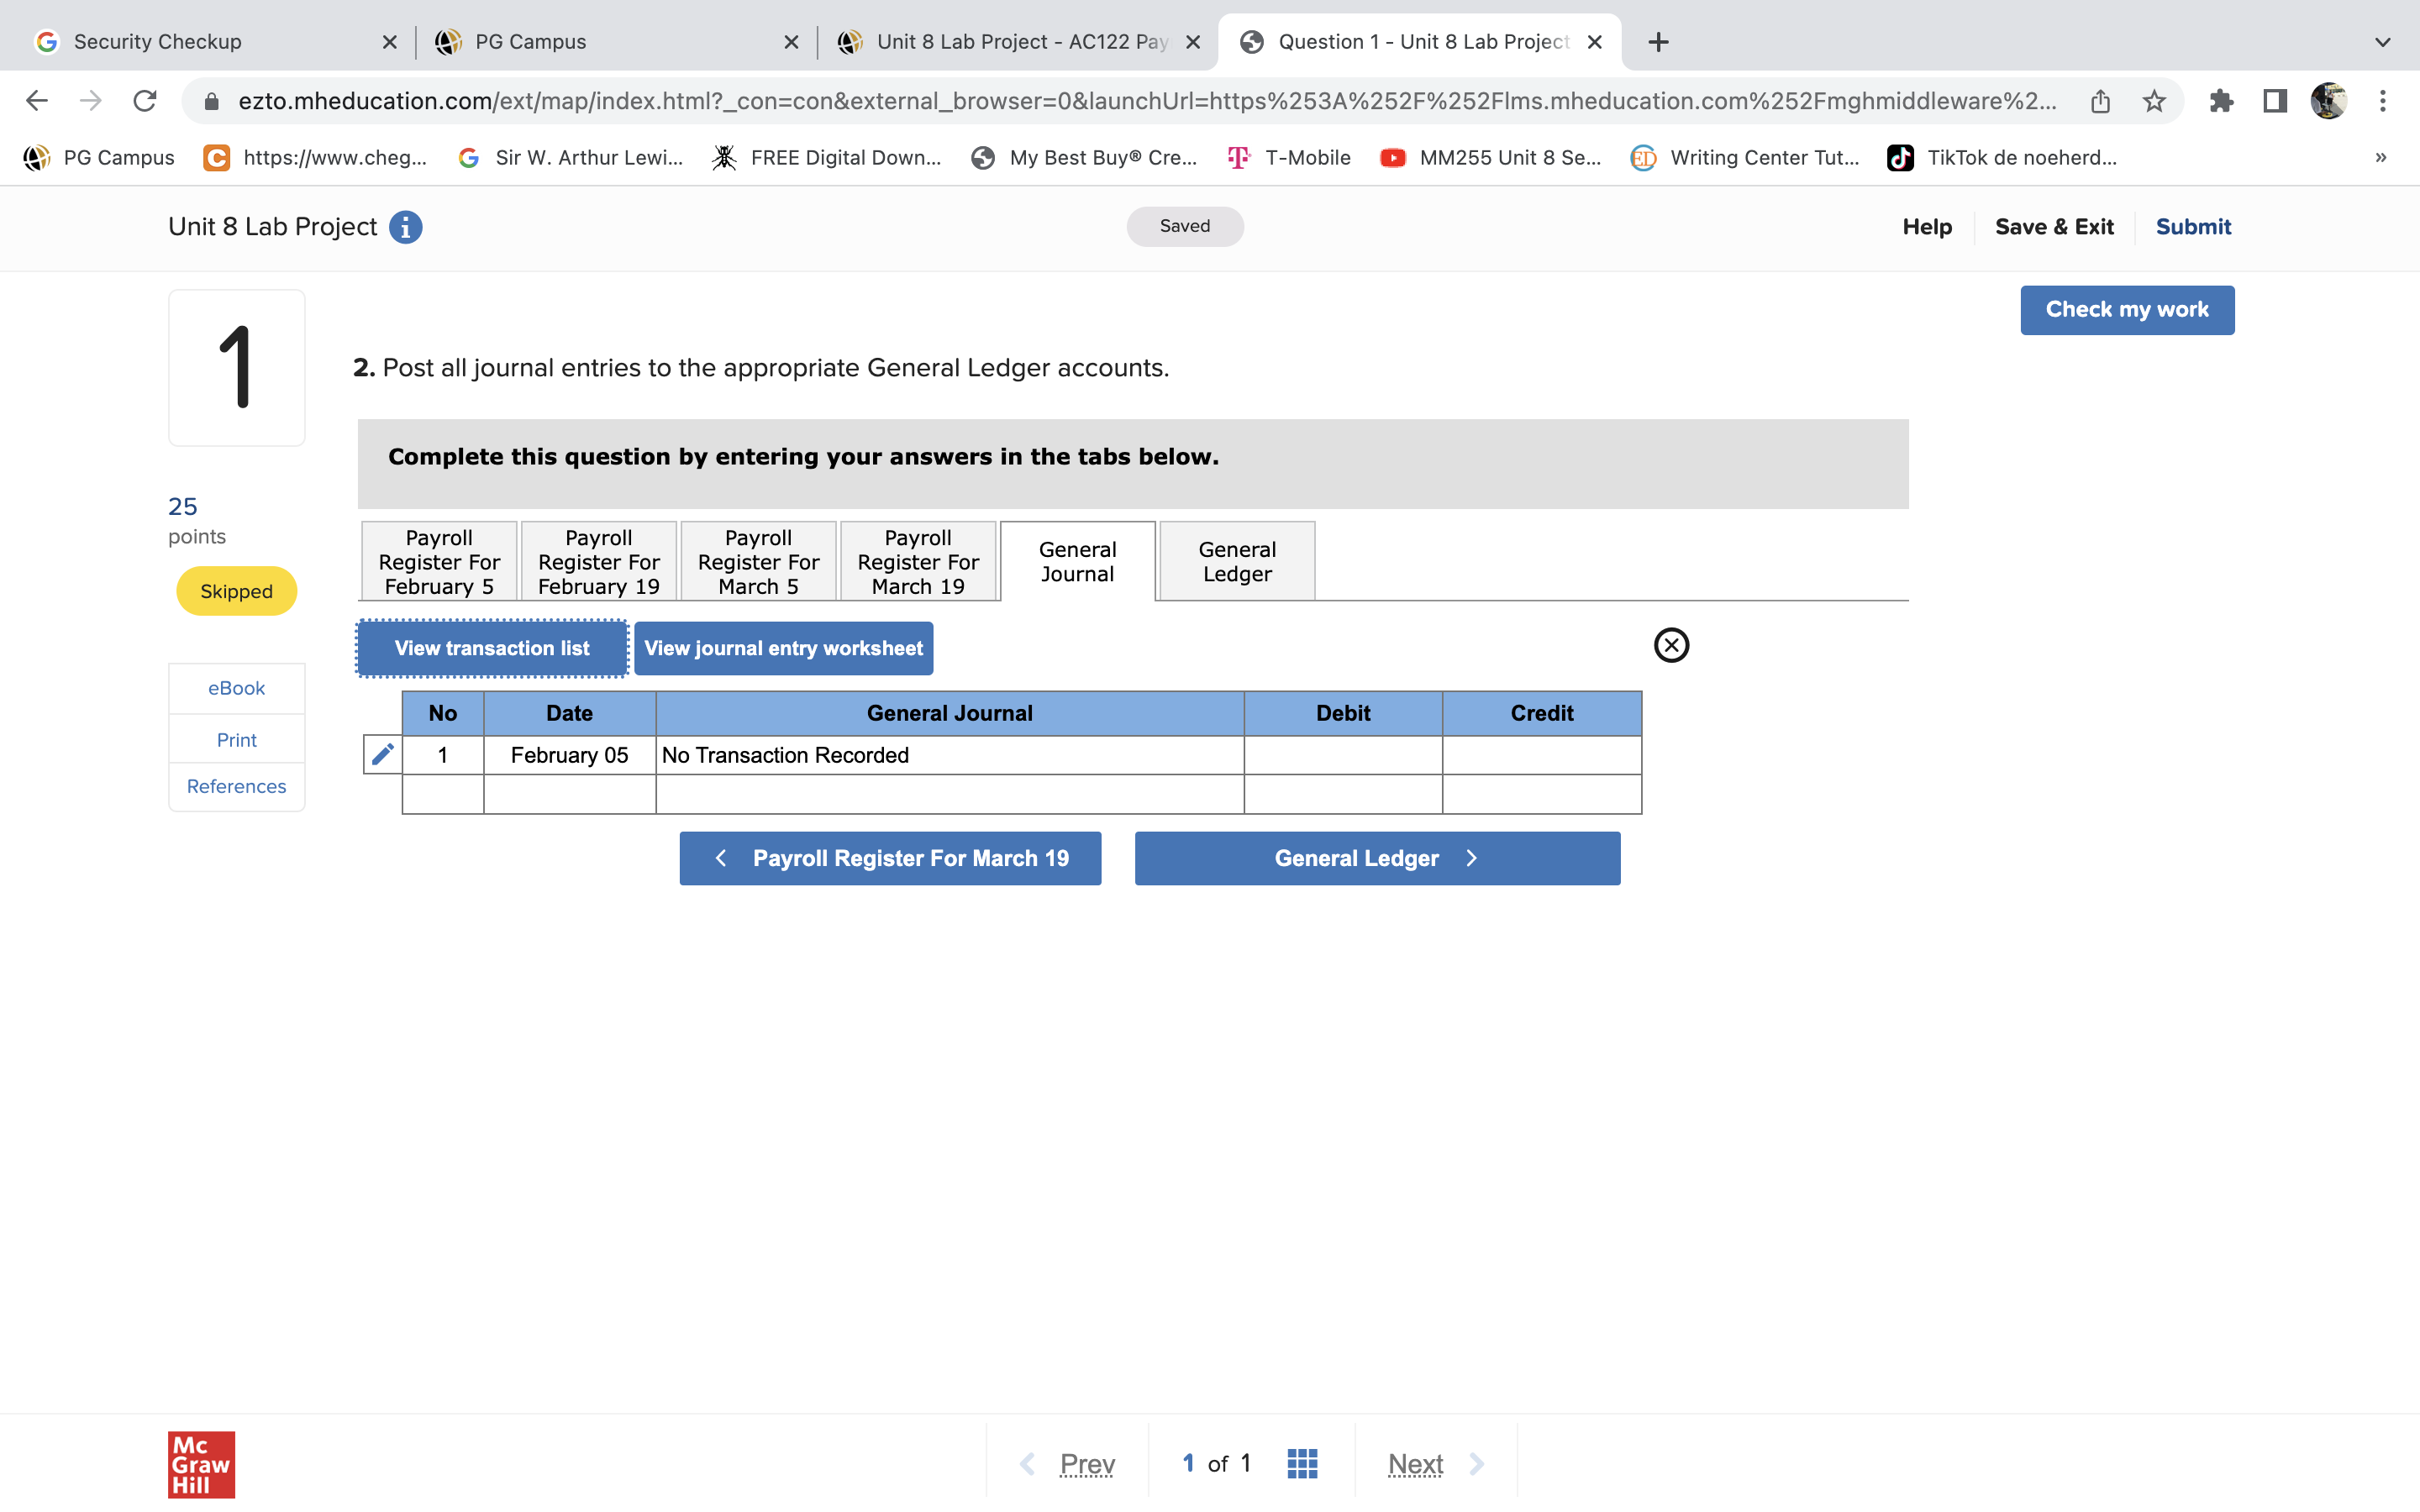
Task: Bookmark this page with the star icon
Action: pyautogui.click(x=2154, y=101)
